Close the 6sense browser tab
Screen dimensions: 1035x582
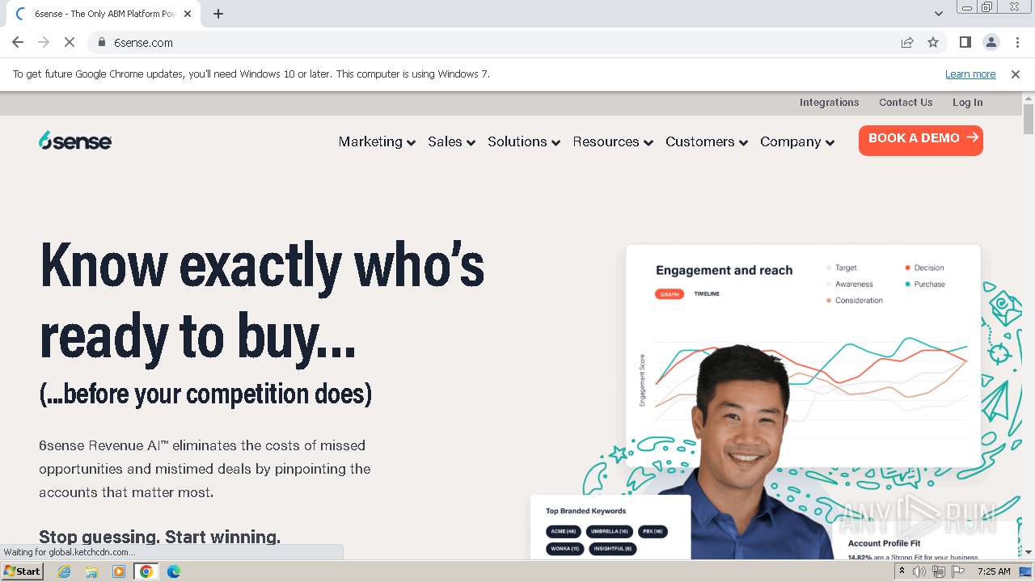188,14
